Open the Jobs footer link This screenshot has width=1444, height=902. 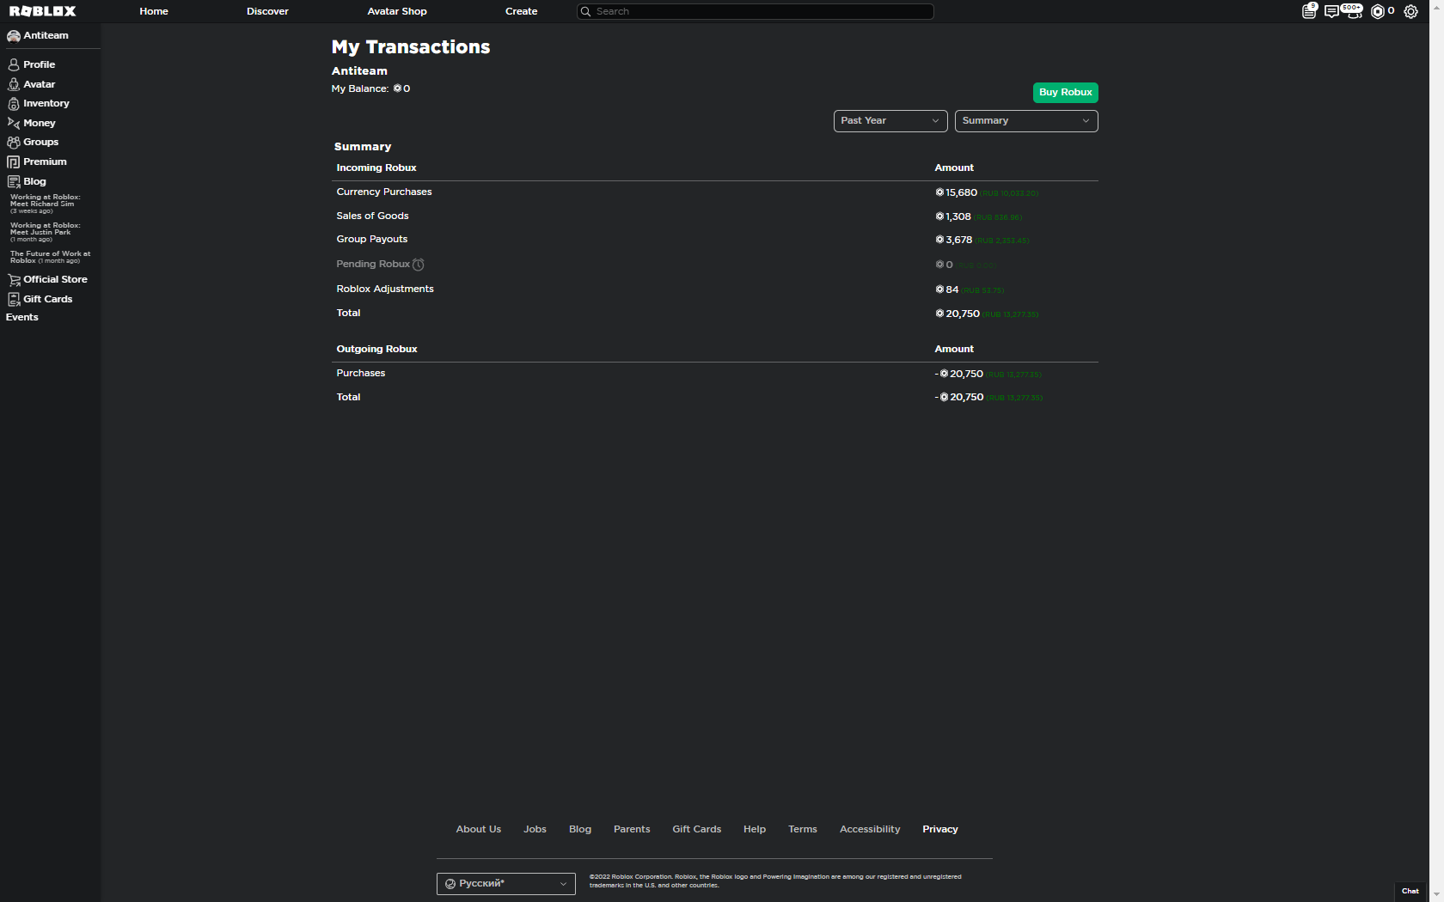pyautogui.click(x=535, y=829)
